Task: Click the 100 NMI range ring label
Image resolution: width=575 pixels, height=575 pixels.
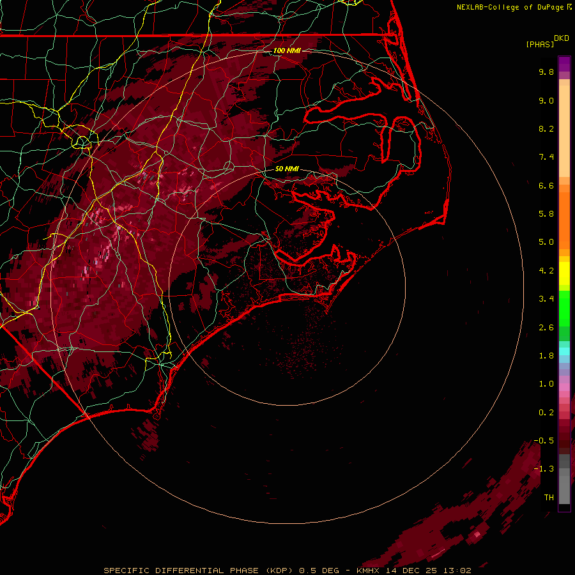Action: (x=287, y=50)
